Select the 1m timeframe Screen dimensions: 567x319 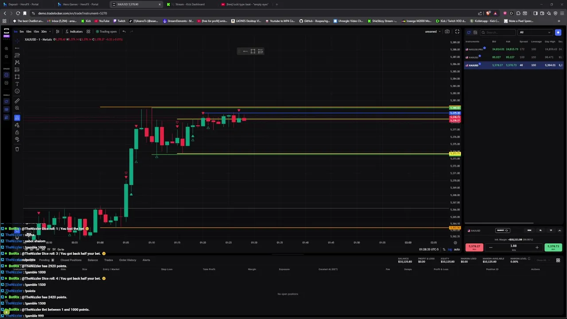pyautogui.click(x=15, y=31)
